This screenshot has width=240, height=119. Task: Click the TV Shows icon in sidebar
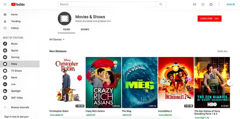[x=5, y=71]
